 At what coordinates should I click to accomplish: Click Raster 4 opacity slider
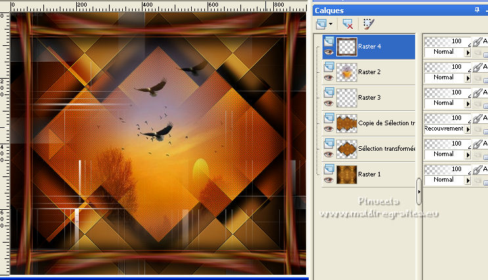[x=447, y=41]
